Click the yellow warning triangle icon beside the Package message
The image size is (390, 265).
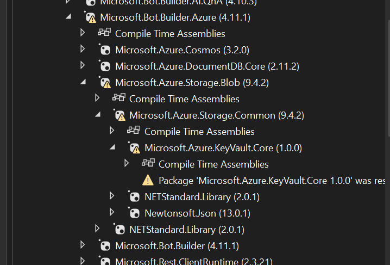(148, 180)
